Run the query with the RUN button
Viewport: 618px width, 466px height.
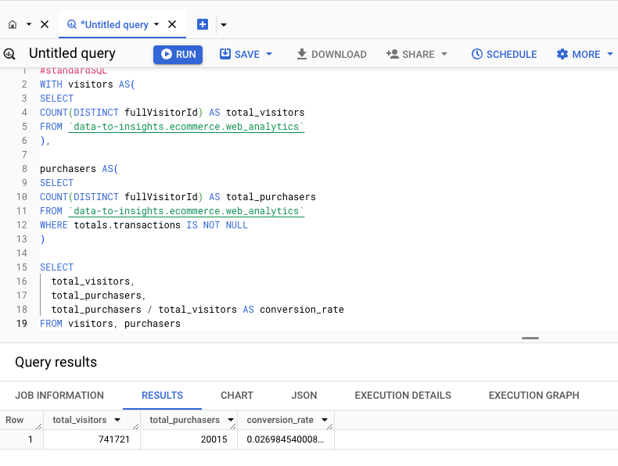[178, 54]
